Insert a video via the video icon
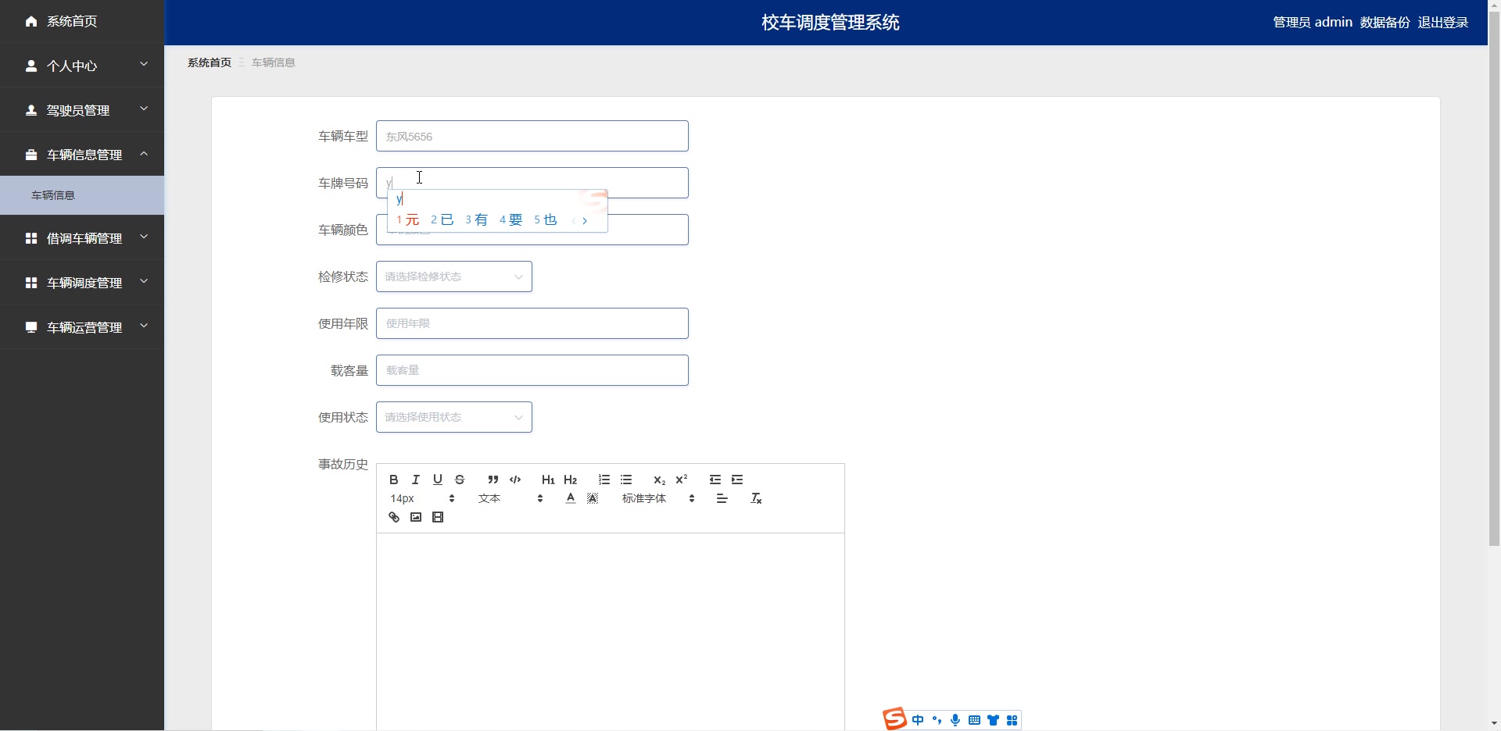Screen dimensions: 1501x731 click(x=438, y=517)
